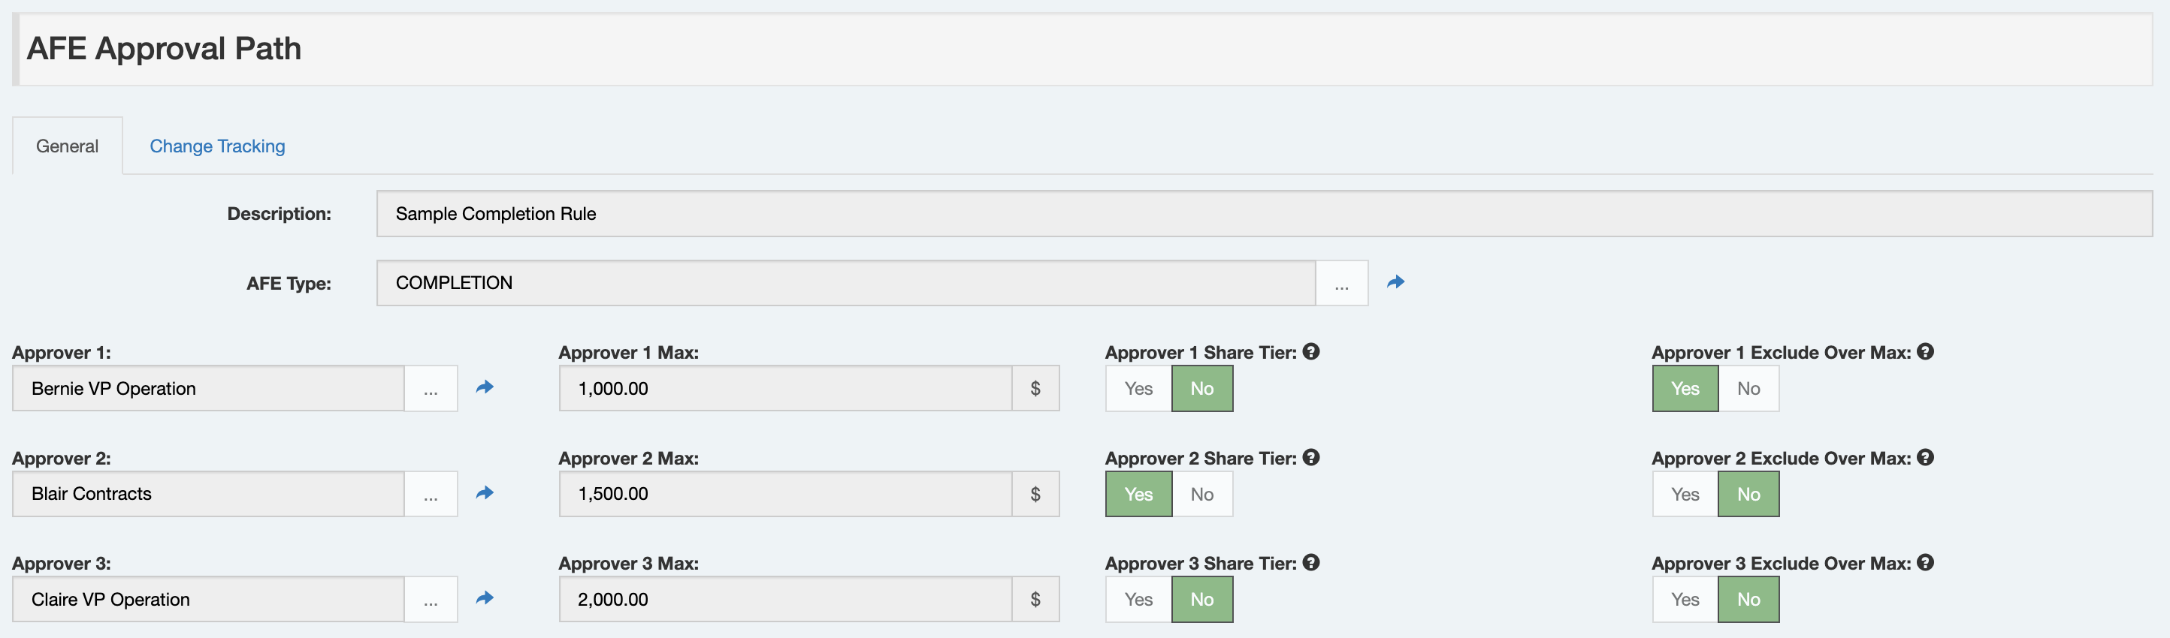Set Approver 1 Share Tier to Yes
Image resolution: width=2170 pixels, height=638 pixels.
1138,388
